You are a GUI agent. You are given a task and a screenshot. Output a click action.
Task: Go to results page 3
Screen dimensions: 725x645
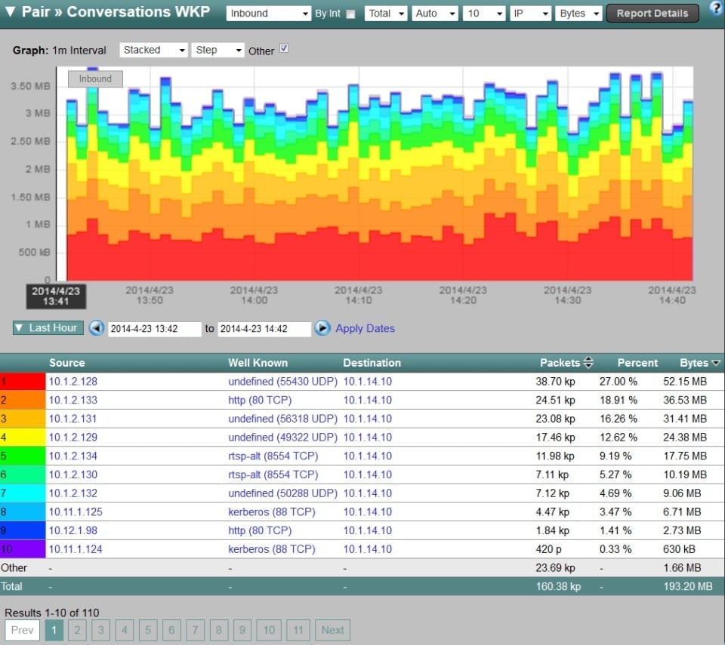pos(100,630)
